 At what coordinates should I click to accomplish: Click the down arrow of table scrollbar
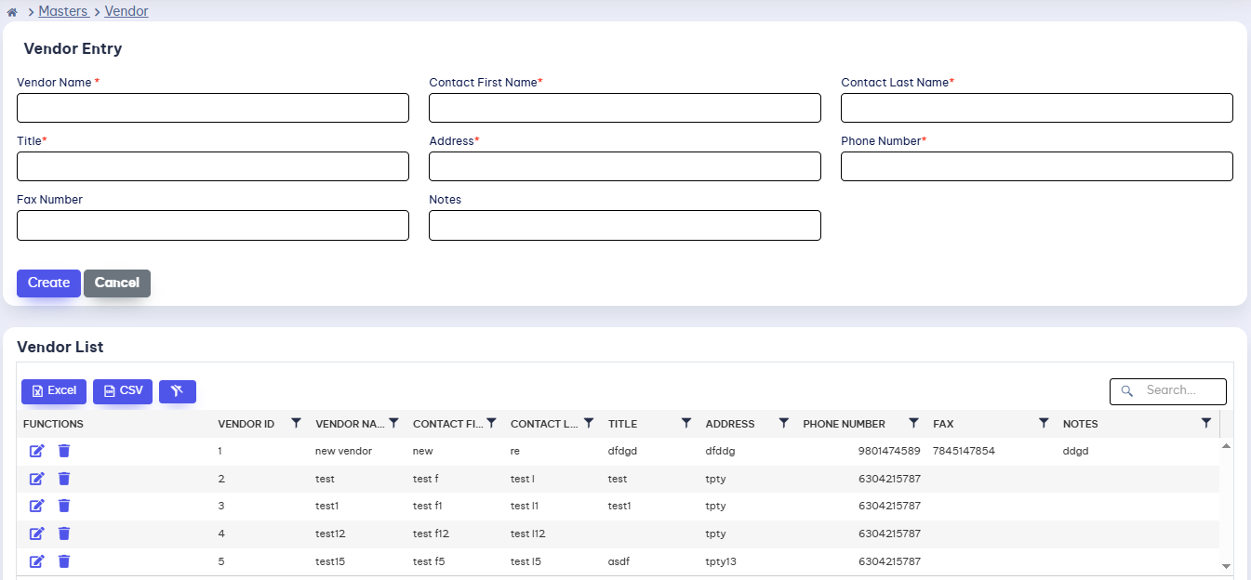(x=1226, y=565)
